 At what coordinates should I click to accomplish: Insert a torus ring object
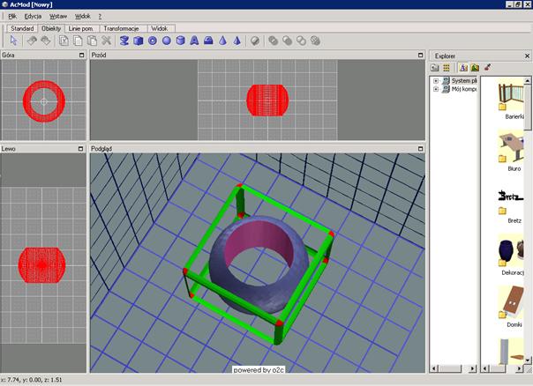pyautogui.click(x=153, y=41)
